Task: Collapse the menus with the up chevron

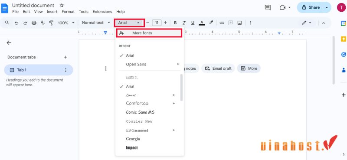Action: point(324,23)
